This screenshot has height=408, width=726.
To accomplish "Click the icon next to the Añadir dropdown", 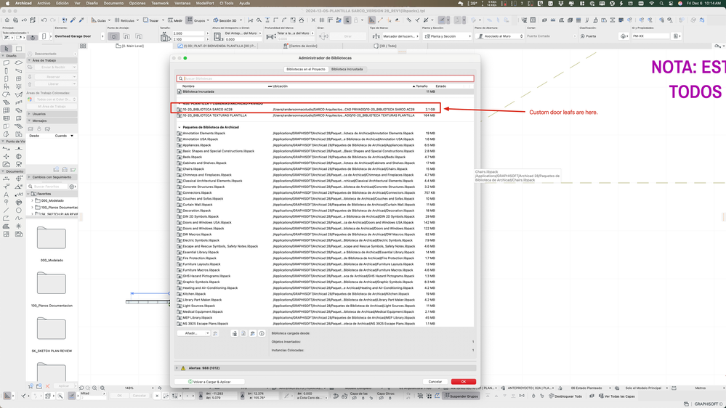I will [x=215, y=333].
